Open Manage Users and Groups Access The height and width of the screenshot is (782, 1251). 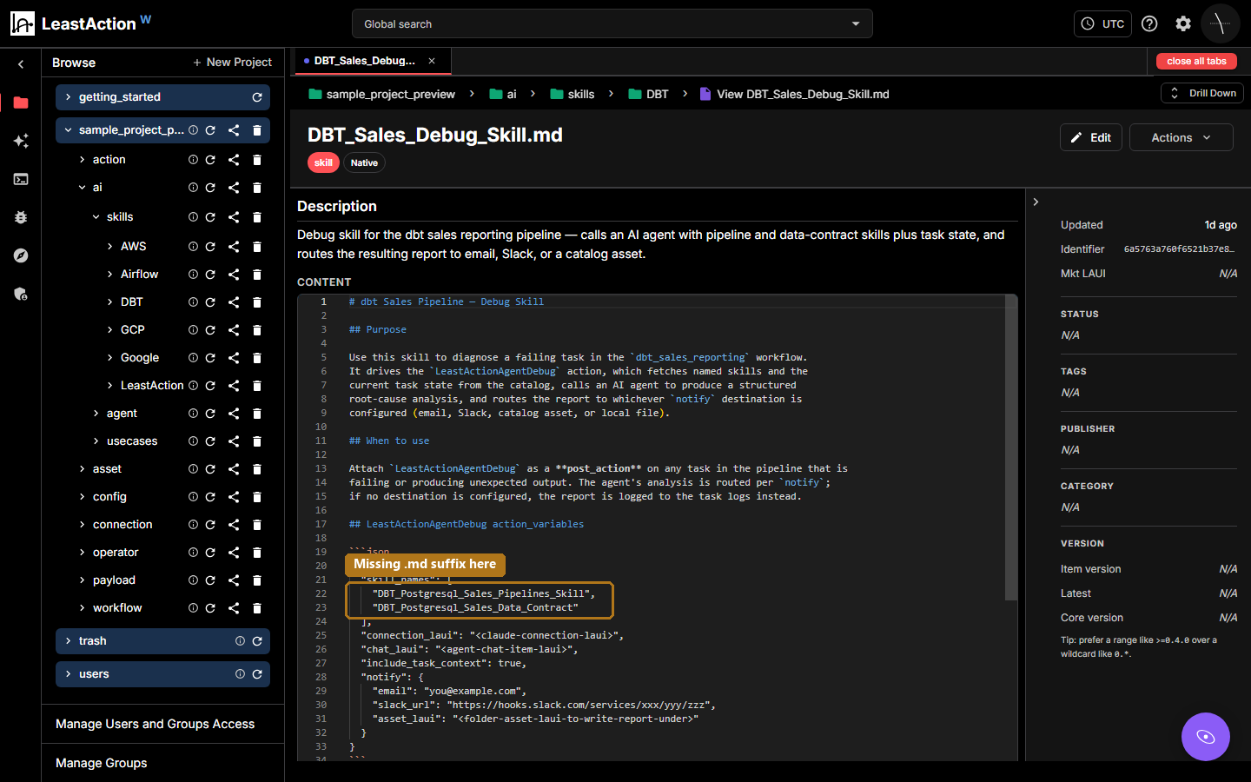[156, 724]
